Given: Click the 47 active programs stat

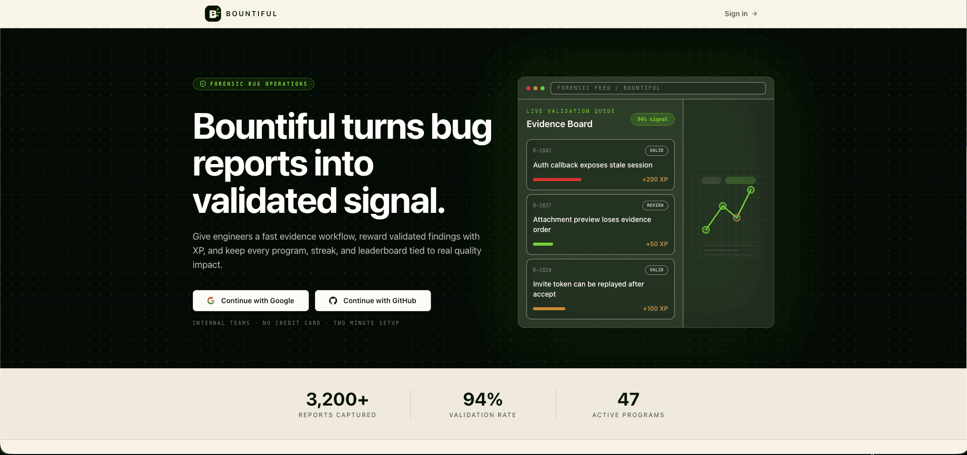Looking at the screenshot, I should click(628, 404).
